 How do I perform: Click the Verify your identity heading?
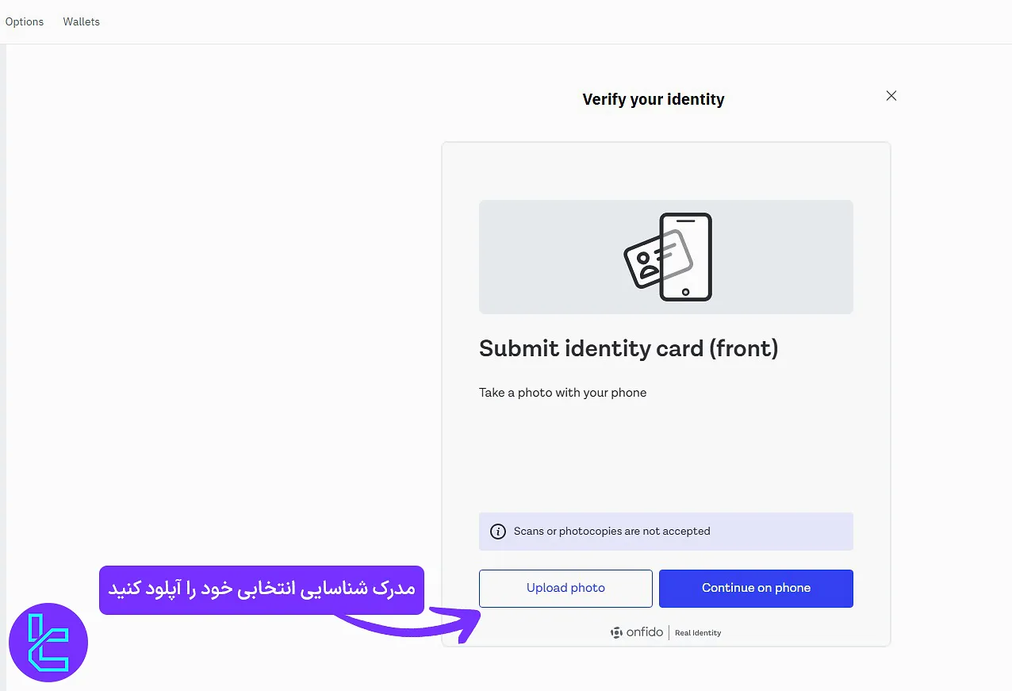[x=653, y=99]
